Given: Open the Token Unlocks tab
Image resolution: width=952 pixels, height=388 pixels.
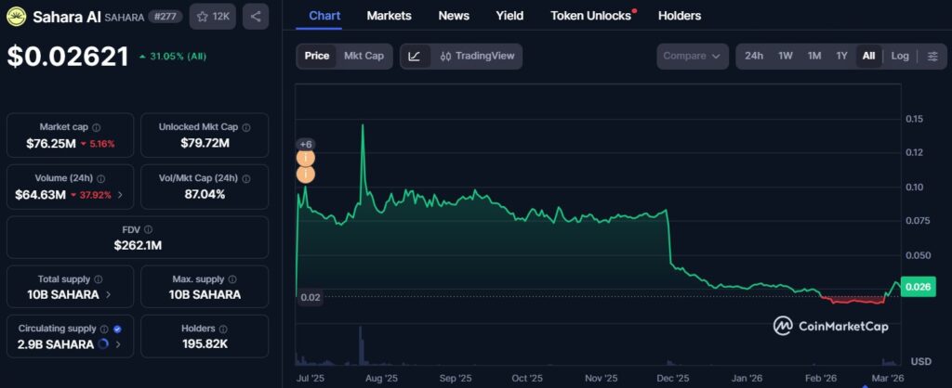Looking at the screenshot, I should [x=590, y=16].
